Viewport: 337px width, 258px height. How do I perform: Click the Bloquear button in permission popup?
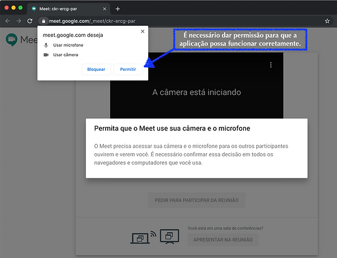click(x=96, y=70)
